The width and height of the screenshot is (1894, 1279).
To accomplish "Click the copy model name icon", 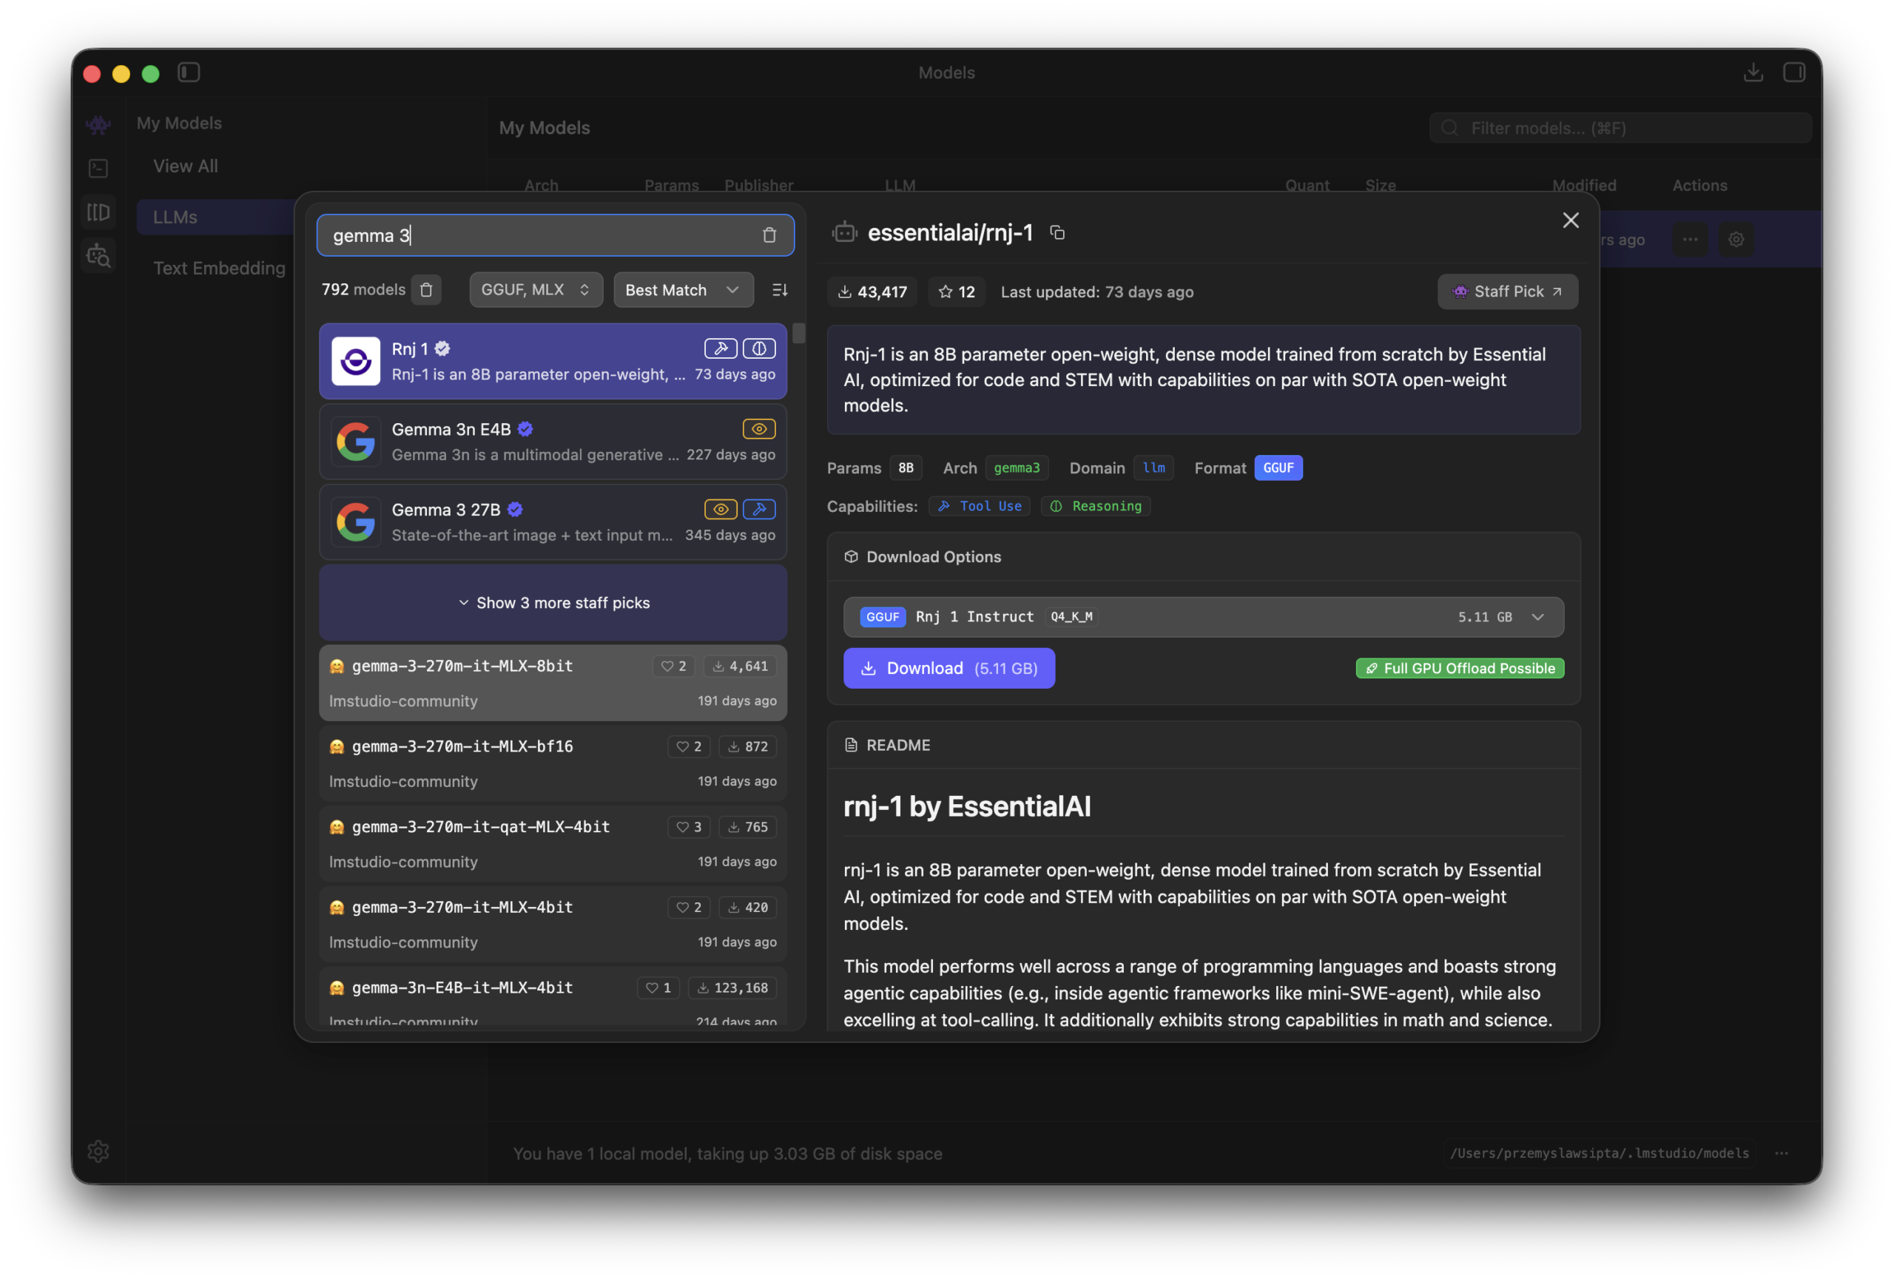I will tap(1057, 233).
